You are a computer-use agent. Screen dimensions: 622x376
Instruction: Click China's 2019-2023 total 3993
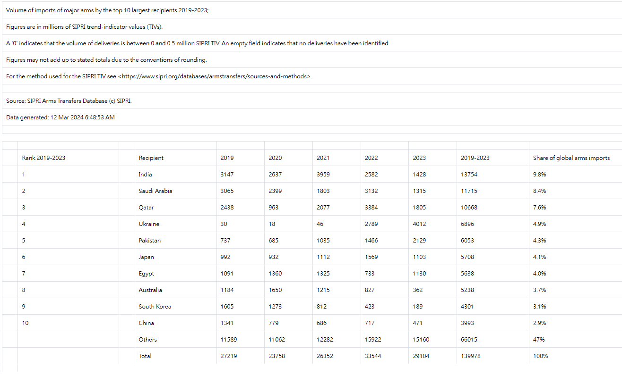coord(467,323)
